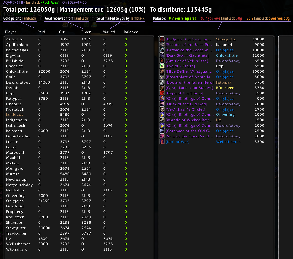Click Husk of the Old God icon
Viewport: 293px width, 259px height.
tap(162, 104)
